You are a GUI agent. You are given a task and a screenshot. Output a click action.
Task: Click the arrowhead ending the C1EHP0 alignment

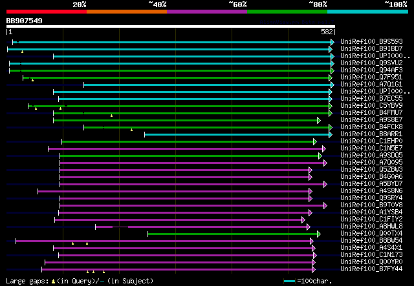(315, 142)
